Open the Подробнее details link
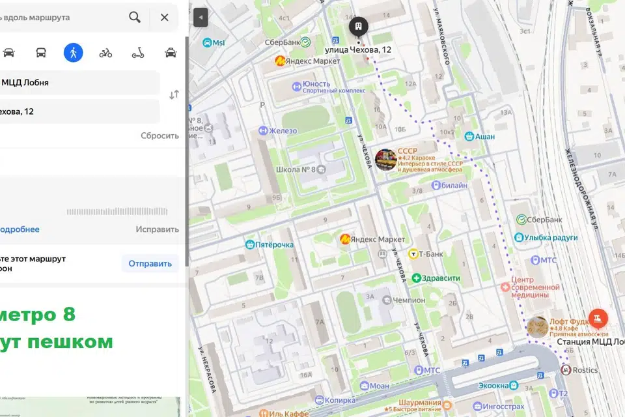This screenshot has height=417, width=625. click(20, 229)
